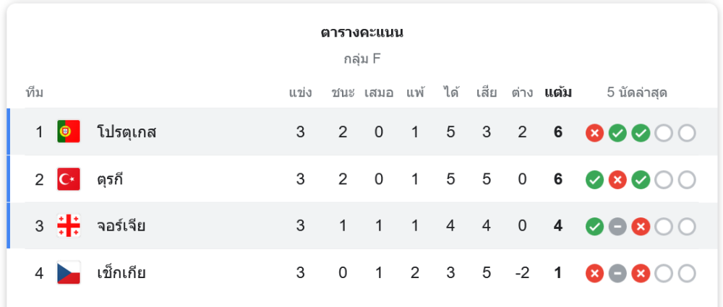Screen dimensions: 723x307
Task: Click the แต้ม points column header
Action: coord(558,92)
